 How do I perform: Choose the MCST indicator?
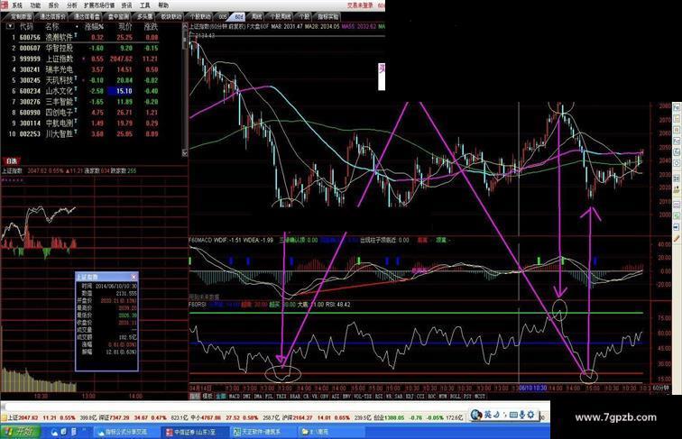click(478, 397)
